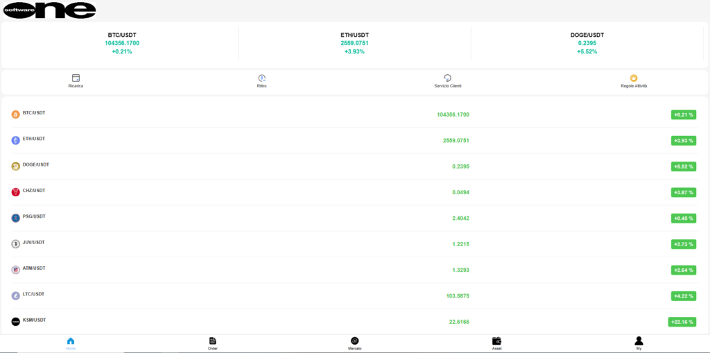
Task: Open the Ricarica recharge icon
Action: (x=76, y=78)
